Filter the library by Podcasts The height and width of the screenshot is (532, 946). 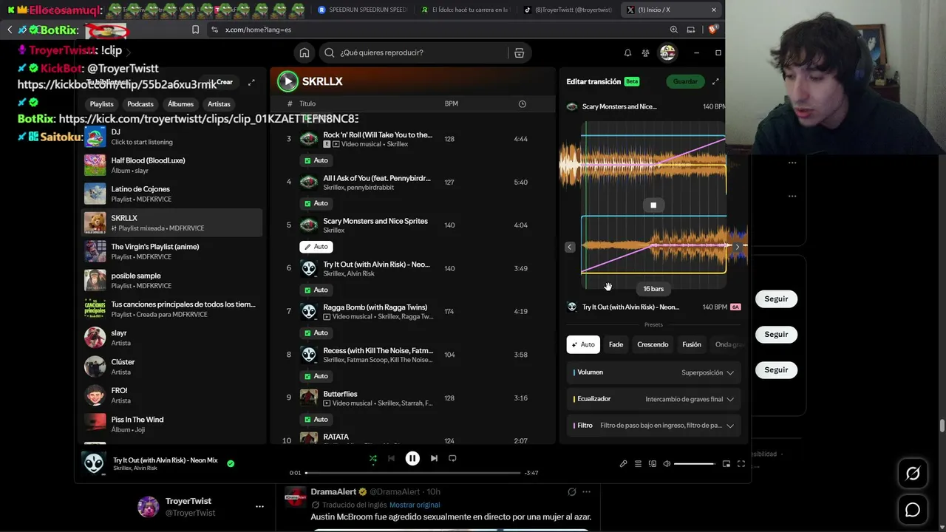coord(140,104)
